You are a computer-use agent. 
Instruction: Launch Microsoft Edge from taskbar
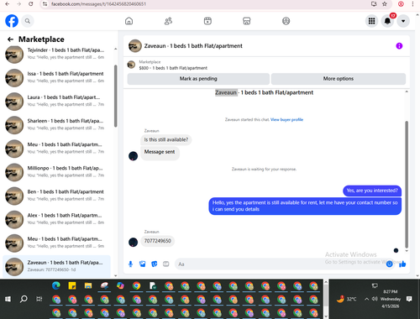(56, 285)
